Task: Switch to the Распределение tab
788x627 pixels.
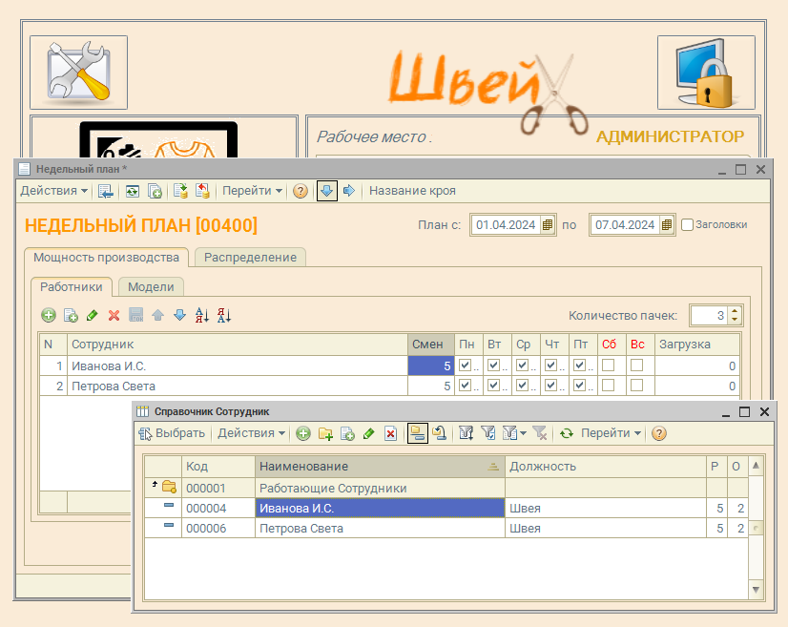Action: [250, 257]
